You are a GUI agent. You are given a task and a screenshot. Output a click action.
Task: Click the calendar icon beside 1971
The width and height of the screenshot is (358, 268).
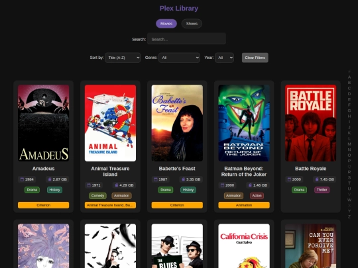click(89, 185)
